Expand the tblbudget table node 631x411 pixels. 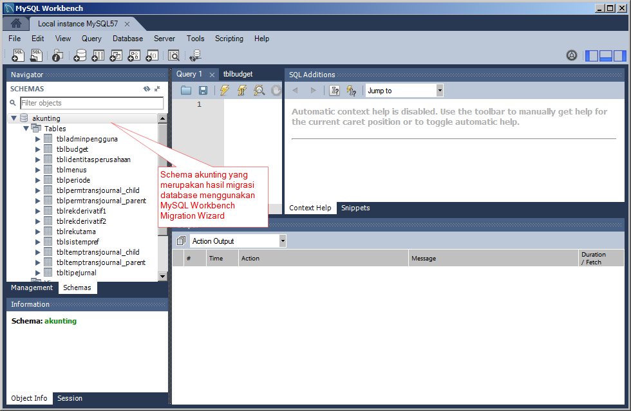click(x=38, y=149)
